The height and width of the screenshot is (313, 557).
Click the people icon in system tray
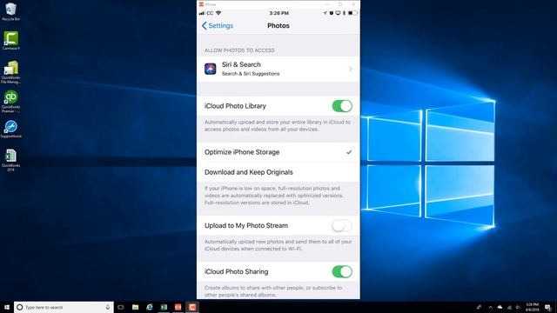point(480,307)
